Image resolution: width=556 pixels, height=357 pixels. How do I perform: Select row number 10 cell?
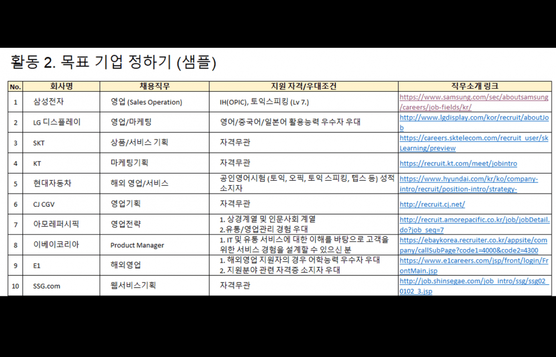pos(15,286)
